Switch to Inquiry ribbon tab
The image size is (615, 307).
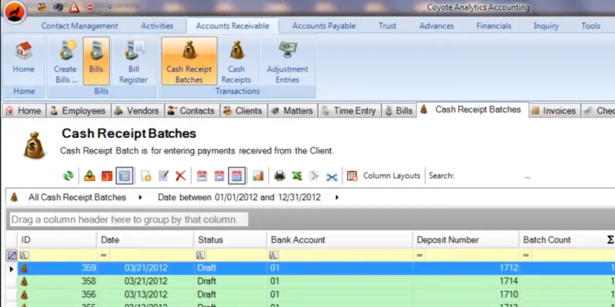(x=546, y=26)
